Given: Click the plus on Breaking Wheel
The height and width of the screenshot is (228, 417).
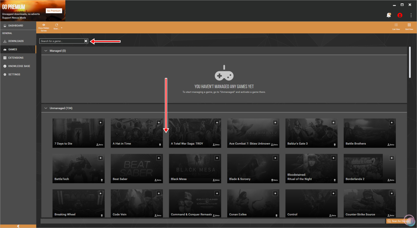Looking at the screenshot, I should point(100,193).
